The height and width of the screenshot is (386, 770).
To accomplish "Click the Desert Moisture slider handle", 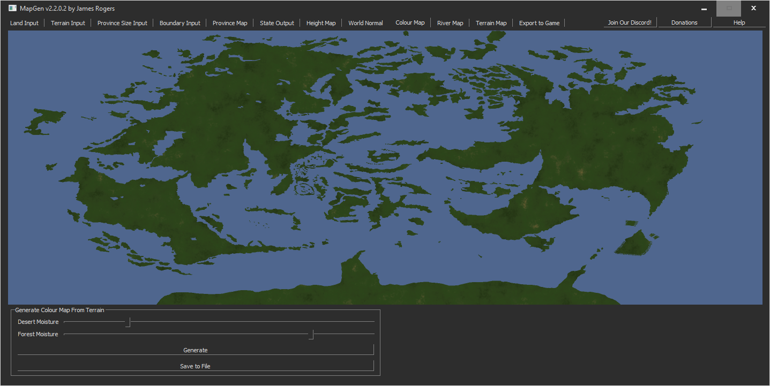I will click(x=128, y=322).
